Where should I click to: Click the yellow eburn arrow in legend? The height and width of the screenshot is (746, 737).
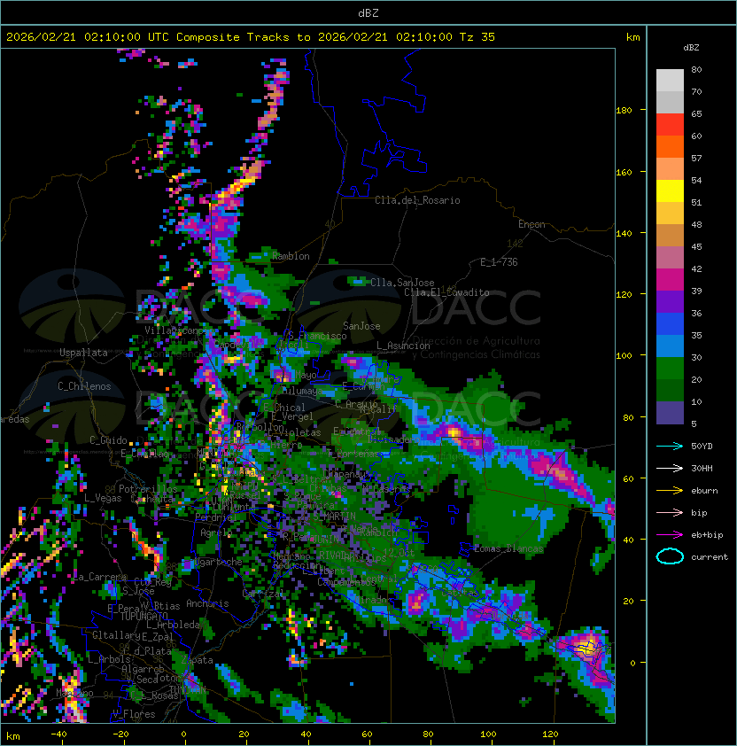[x=670, y=491]
